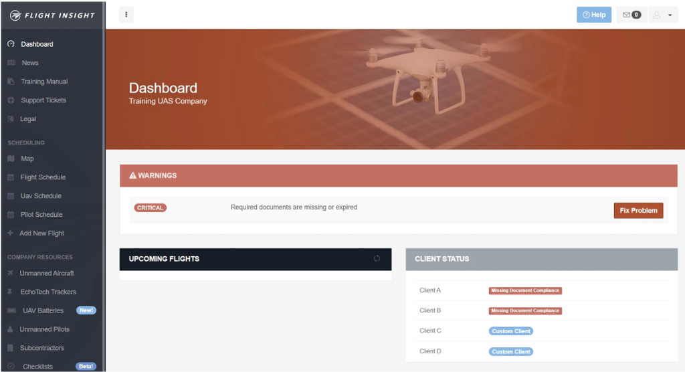
Task: Click the UAV Batteries battery icon
Action: coord(12,310)
